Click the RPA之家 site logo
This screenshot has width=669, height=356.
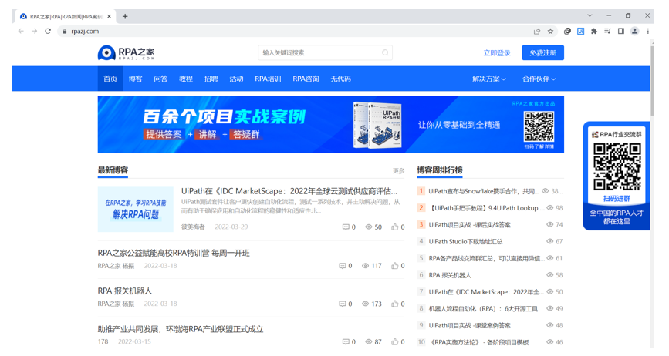[x=126, y=53]
